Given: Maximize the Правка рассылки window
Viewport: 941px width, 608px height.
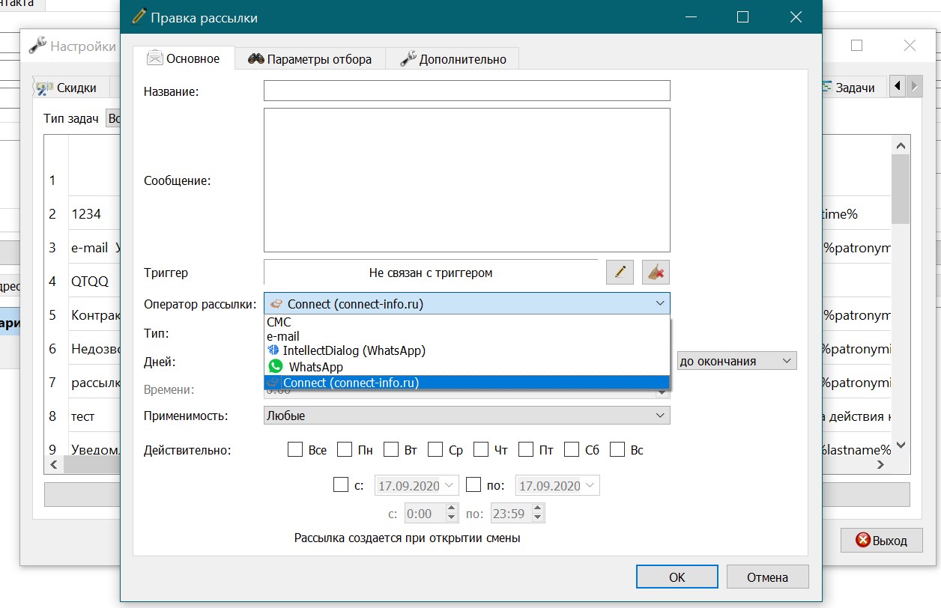Looking at the screenshot, I should (742, 16).
